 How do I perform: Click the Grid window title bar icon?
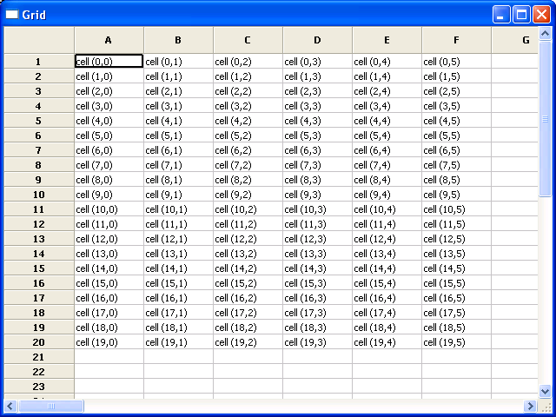pos(12,14)
